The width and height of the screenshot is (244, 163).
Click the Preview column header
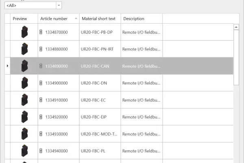(20, 19)
